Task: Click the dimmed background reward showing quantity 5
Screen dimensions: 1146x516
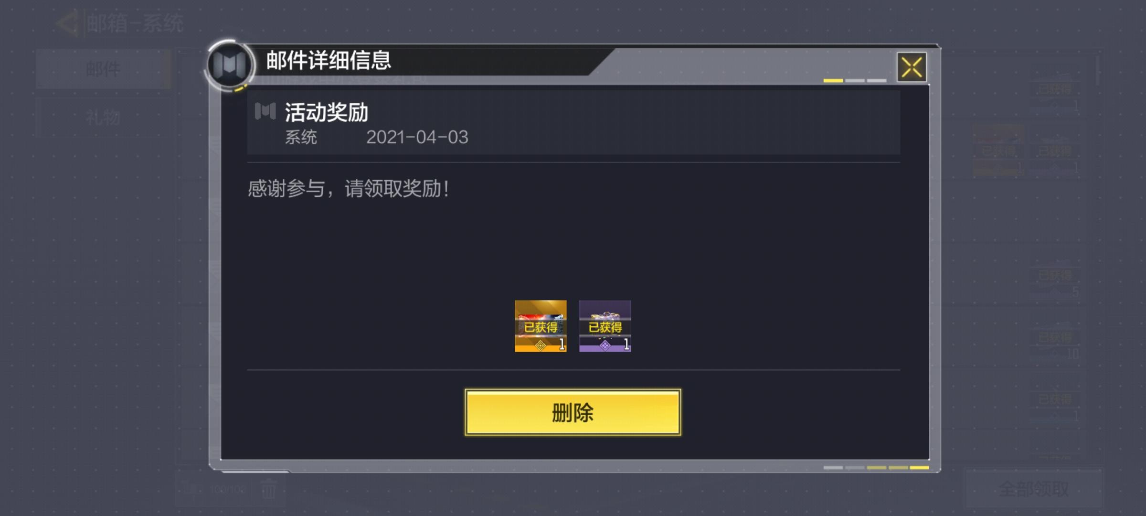Action: click(x=1055, y=281)
